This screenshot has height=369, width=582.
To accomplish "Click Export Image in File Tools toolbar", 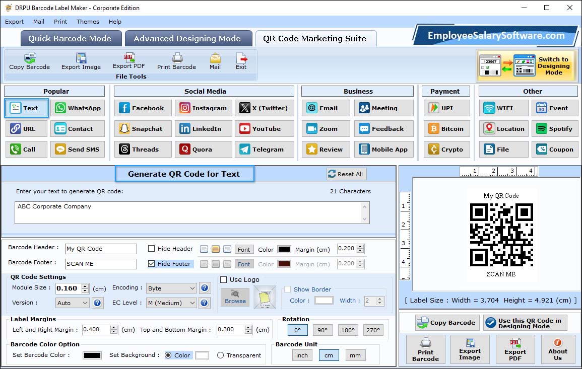I will tap(81, 61).
